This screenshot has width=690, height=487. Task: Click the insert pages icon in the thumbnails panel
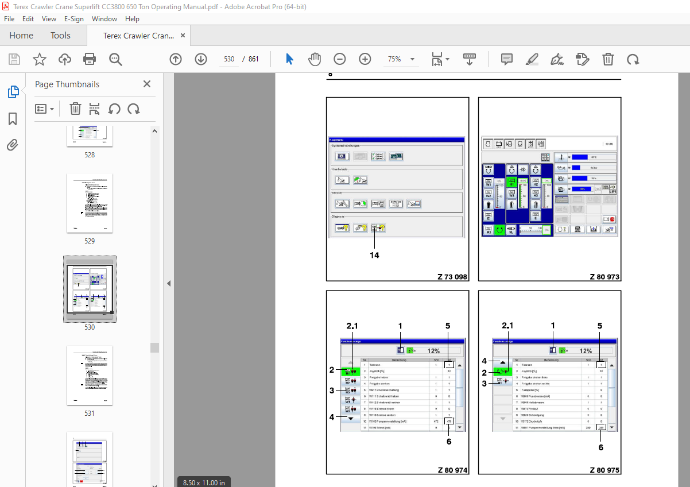(x=95, y=109)
